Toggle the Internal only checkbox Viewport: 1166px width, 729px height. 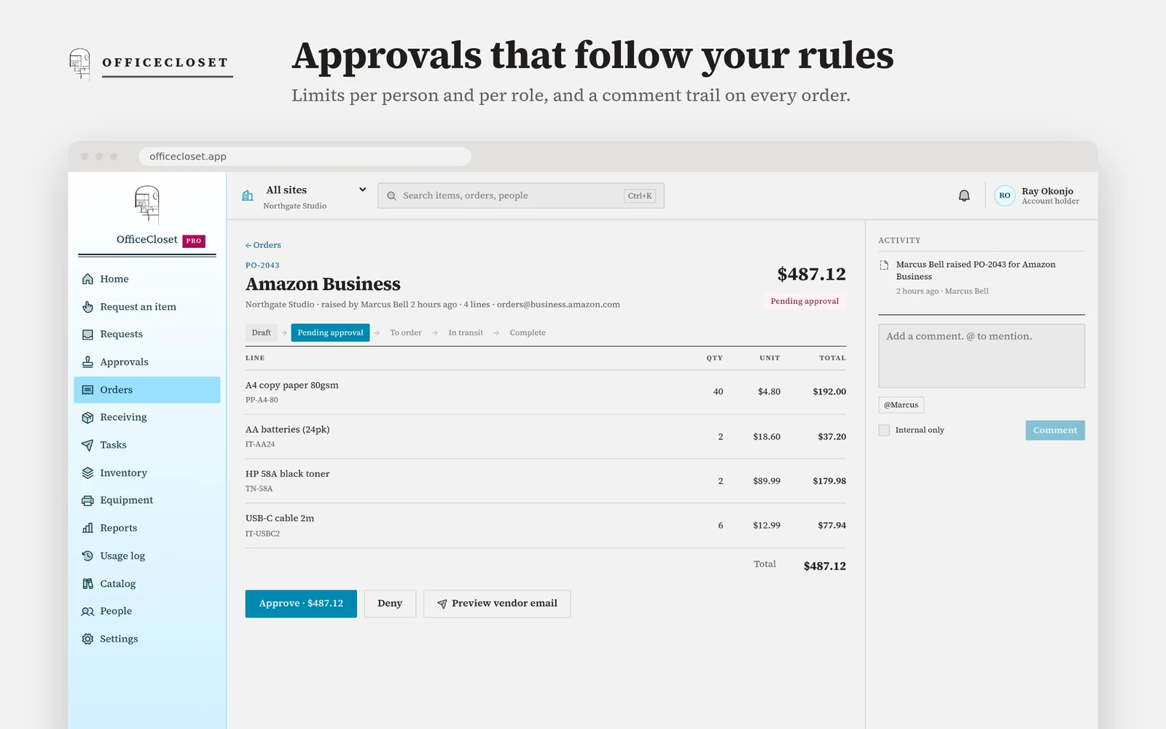[x=884, y=430]
